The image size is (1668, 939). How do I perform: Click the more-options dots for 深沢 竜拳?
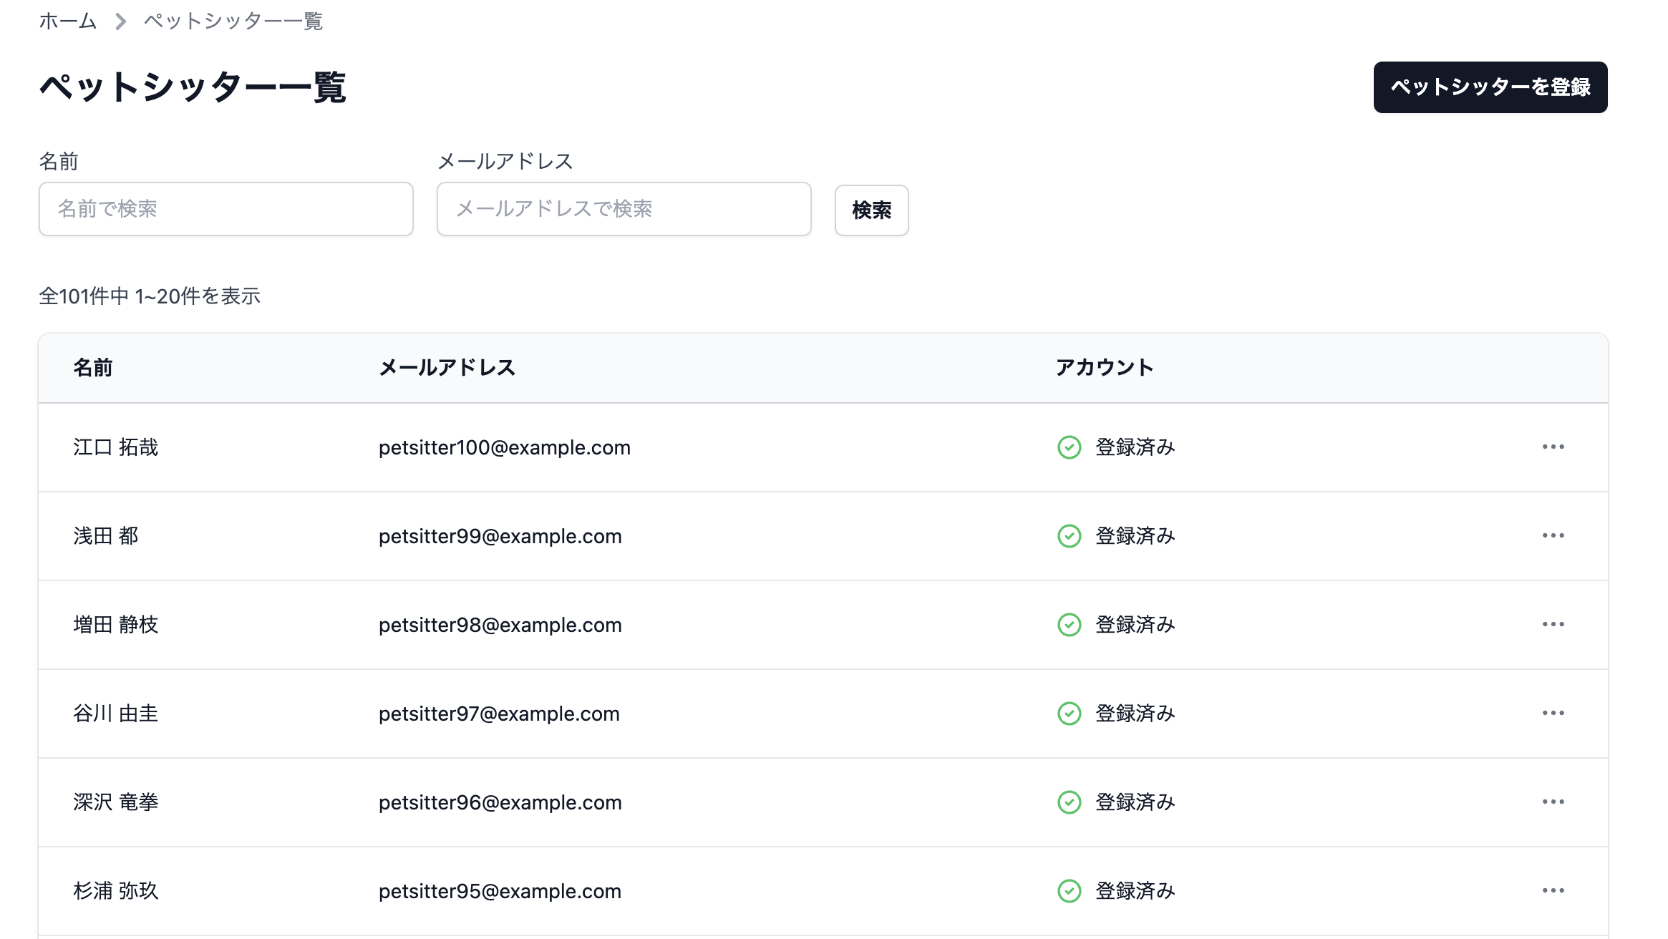[1553, 802]
